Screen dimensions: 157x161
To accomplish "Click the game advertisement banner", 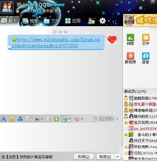I will click(x=140, y=20).
